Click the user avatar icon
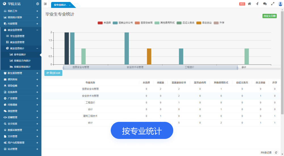The width and height of the screenshot is (284, 156). (280, 4)
